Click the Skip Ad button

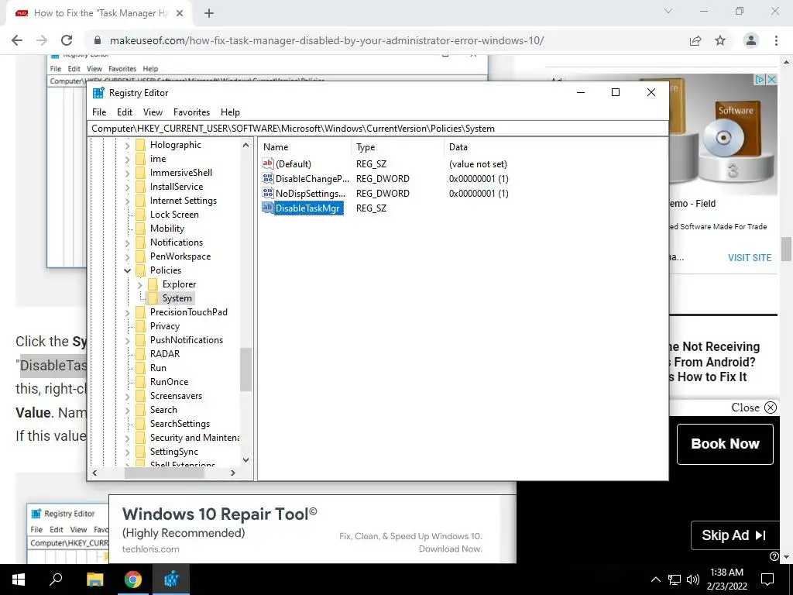click(734, 535)
